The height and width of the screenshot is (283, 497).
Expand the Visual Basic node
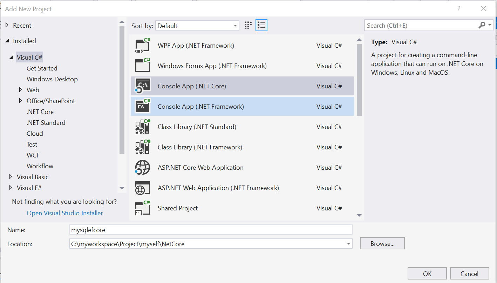tap(11, 177)
